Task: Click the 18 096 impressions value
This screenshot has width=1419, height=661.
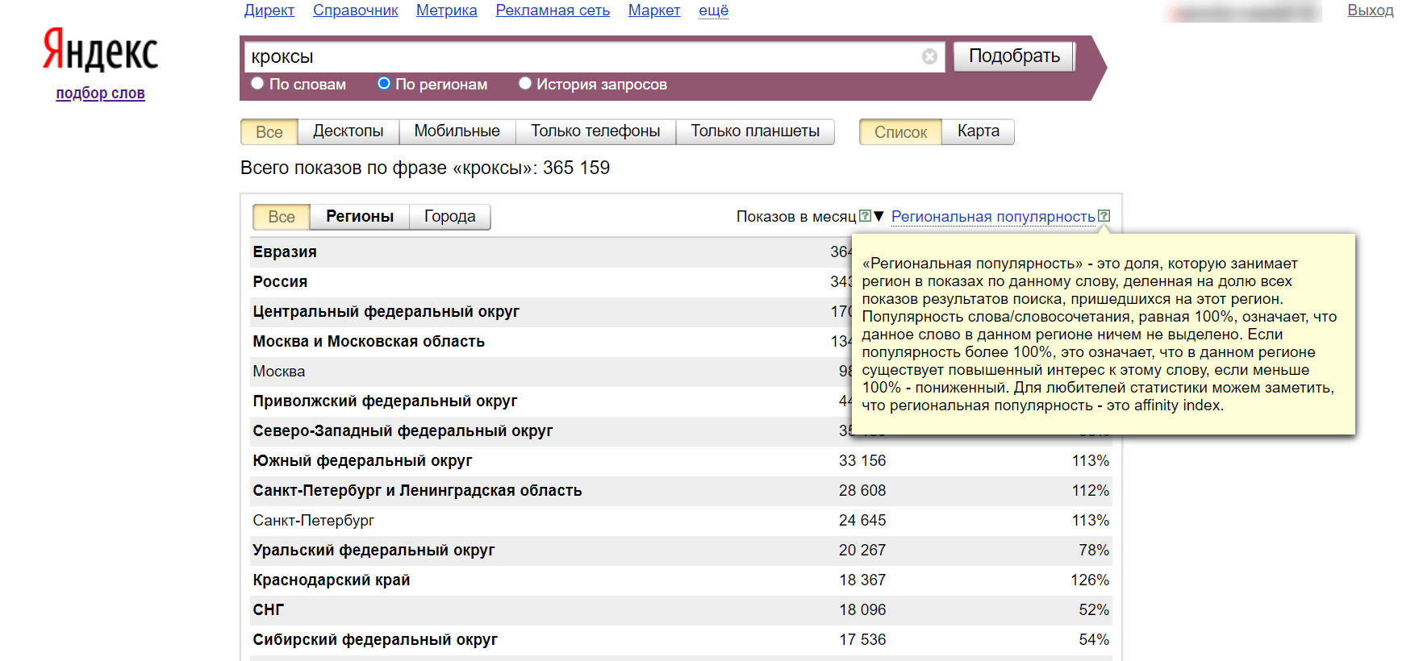Action: [862, 610]
